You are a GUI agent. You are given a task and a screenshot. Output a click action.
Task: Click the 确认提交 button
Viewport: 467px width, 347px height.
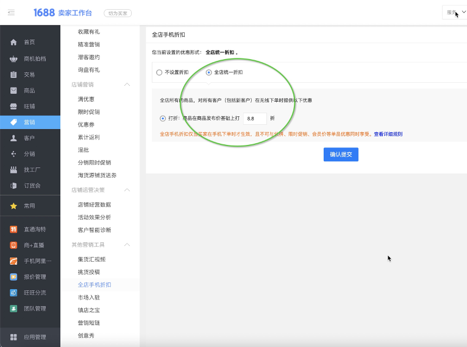pyautogui.click(x=341, y=155)
